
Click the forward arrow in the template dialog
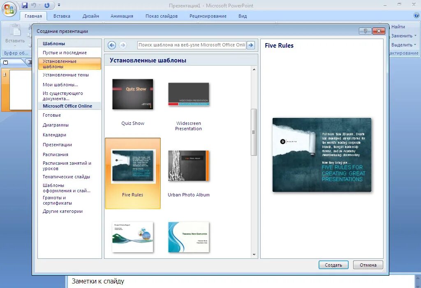(x=123, y=45)
